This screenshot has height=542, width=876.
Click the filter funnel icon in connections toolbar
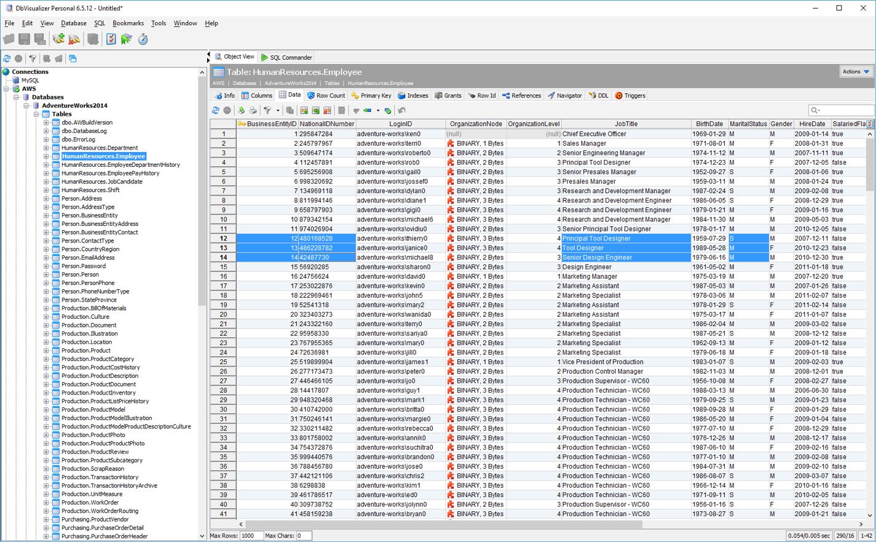[33, 59]
